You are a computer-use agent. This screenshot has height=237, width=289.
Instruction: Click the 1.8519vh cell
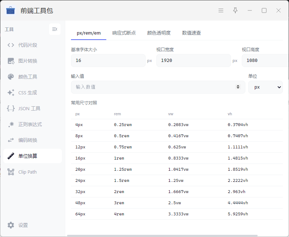click(x=238, y=169)
